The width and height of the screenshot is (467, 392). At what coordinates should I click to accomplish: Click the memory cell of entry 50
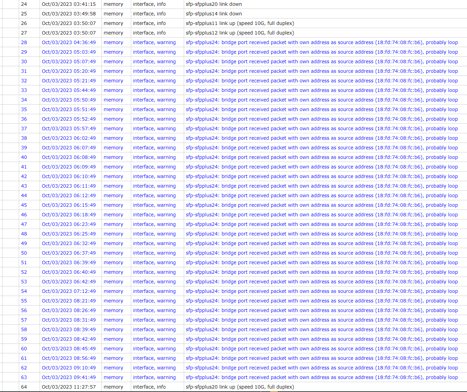point(113,253)
